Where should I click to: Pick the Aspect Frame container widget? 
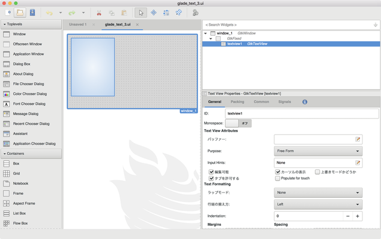[x=31, y=204]
